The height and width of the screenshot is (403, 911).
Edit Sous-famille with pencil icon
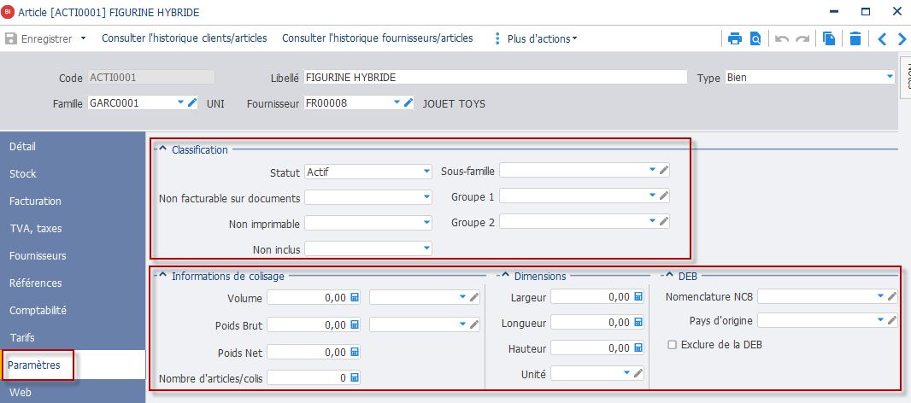click(663, 171)
